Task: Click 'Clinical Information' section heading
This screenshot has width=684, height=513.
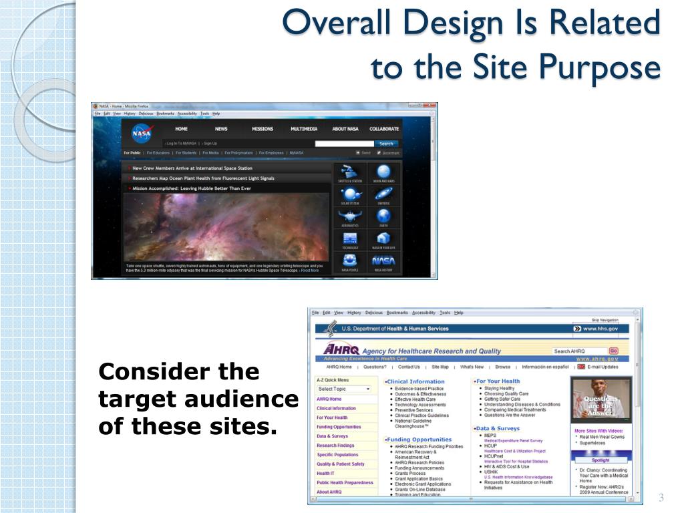Action: click(415, 381)
